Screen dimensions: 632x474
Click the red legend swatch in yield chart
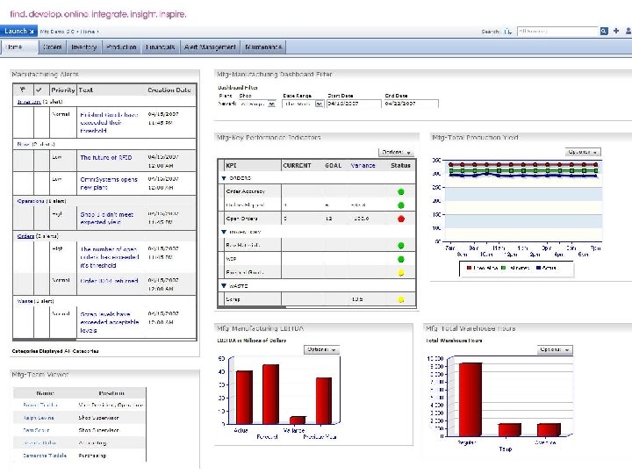tap(469, 268)
